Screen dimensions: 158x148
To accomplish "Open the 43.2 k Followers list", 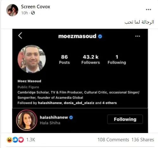I will click(91, 60).
